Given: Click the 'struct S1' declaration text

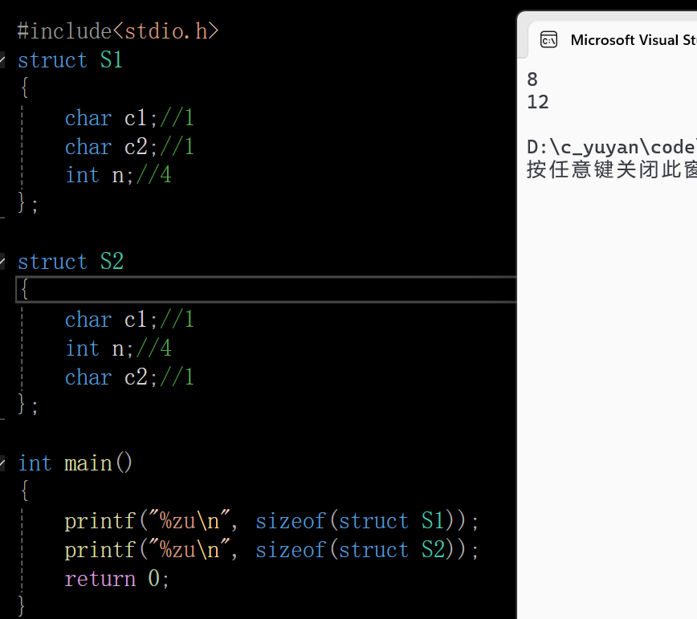Looking at the screenshot, I should click(70, 60).
